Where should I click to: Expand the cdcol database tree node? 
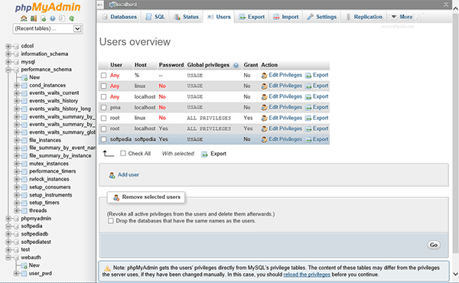pyautogui.click(x=8, y=46)
